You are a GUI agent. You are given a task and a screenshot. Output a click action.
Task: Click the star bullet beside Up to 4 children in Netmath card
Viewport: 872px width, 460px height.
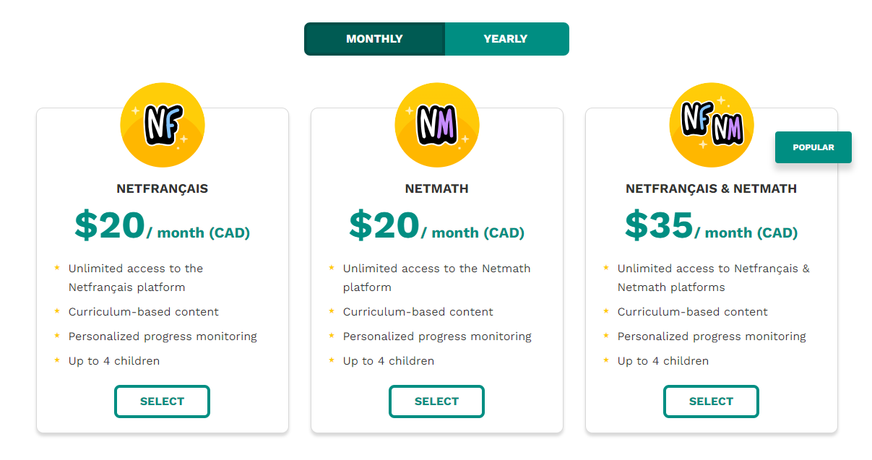[332, 360]
